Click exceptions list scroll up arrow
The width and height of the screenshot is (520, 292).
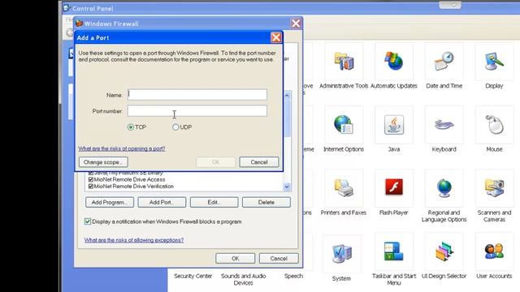coord(287,95)
